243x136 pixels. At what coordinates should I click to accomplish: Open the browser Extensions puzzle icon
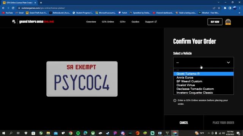pyautogui.click(x=225, y=8)
